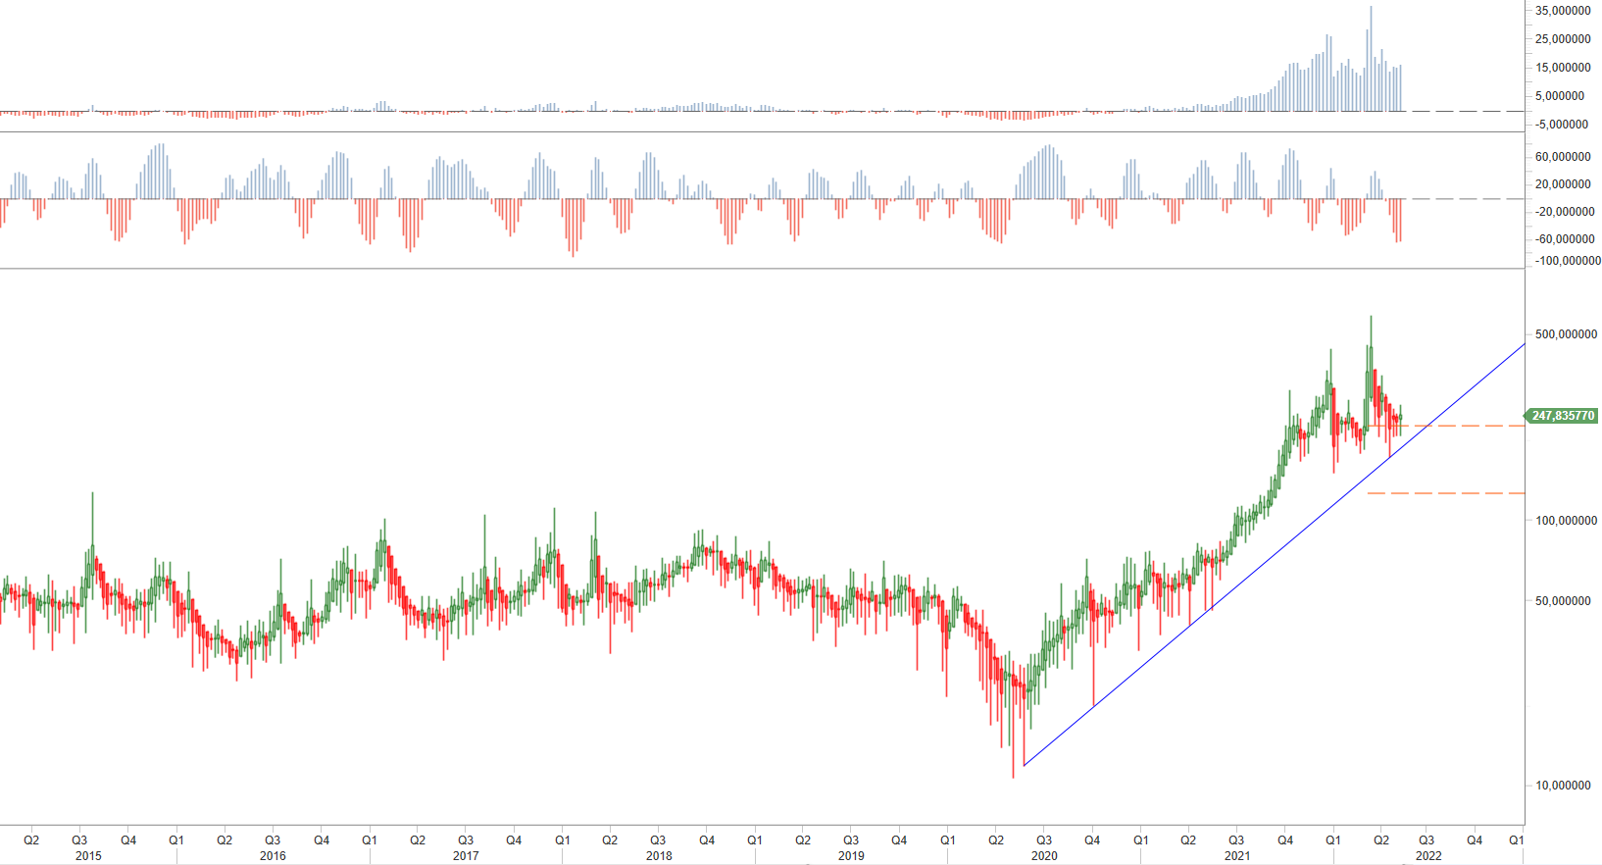The width and height of the screenshot is (1602, 865).
Task: Click the 5,000000 indicator axis label
Action: (1560, 96)
